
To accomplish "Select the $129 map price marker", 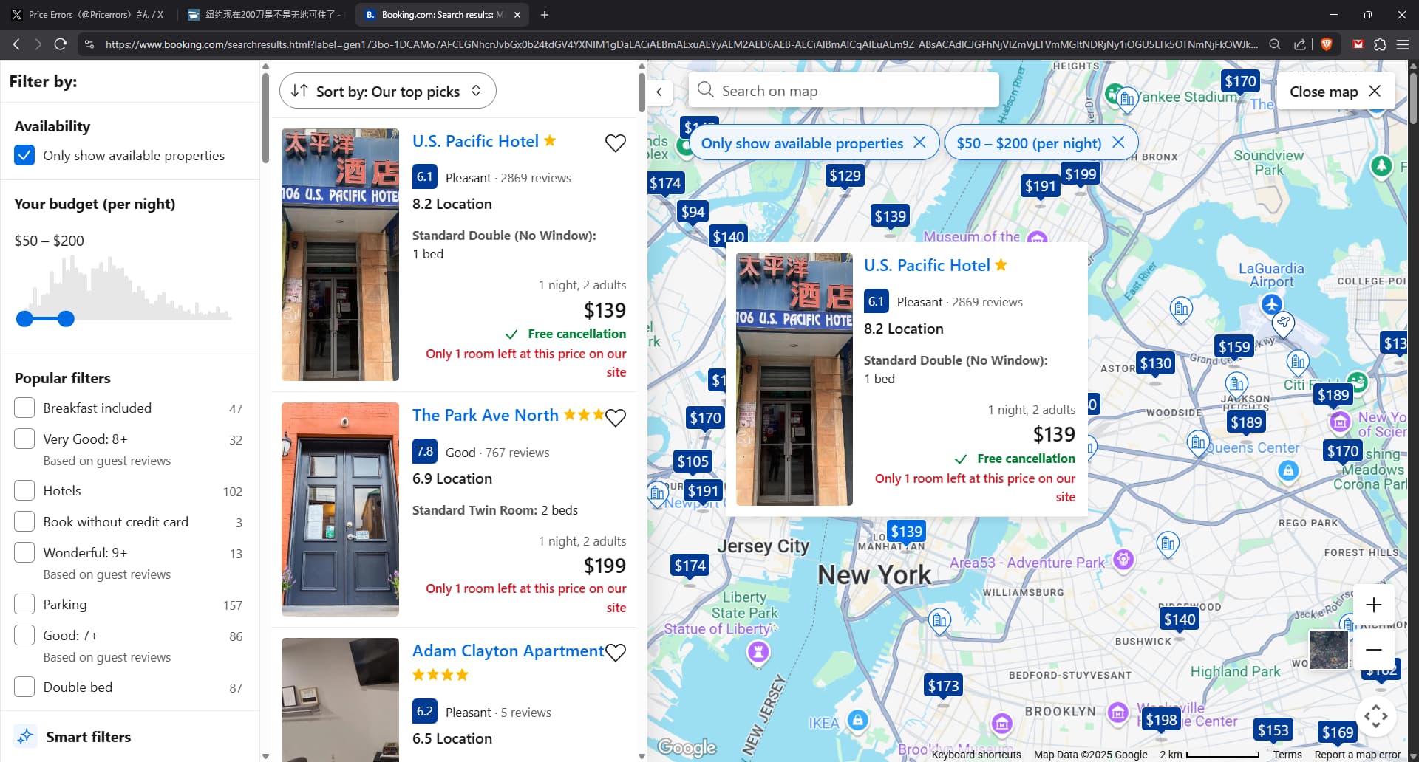I will click(845, 176).
